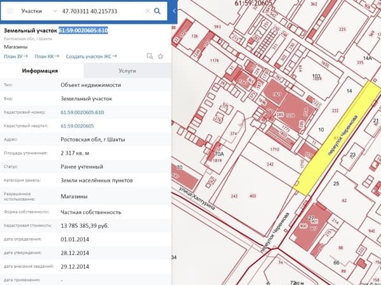This screenshot has width=381, height=285.
Task: Click the yellow highlighted parcel on map
Action: [x=338, y=137]
